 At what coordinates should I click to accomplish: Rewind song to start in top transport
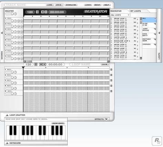point(43,12)
